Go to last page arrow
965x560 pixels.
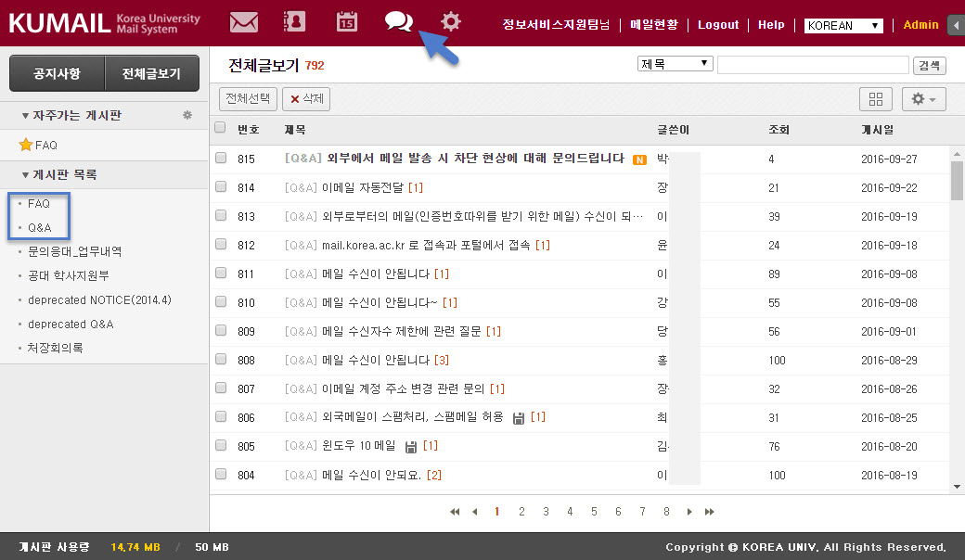point(710,512)
